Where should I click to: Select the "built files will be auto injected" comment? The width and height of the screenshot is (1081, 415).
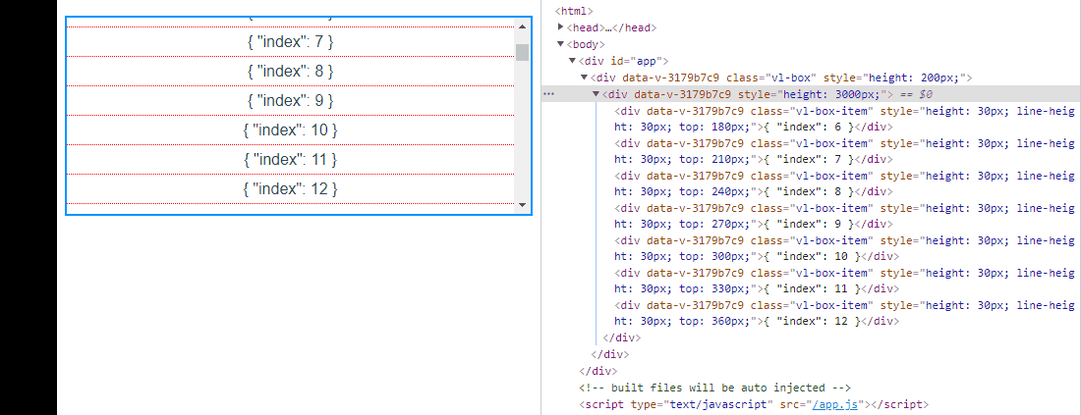[x=714, y=388]
